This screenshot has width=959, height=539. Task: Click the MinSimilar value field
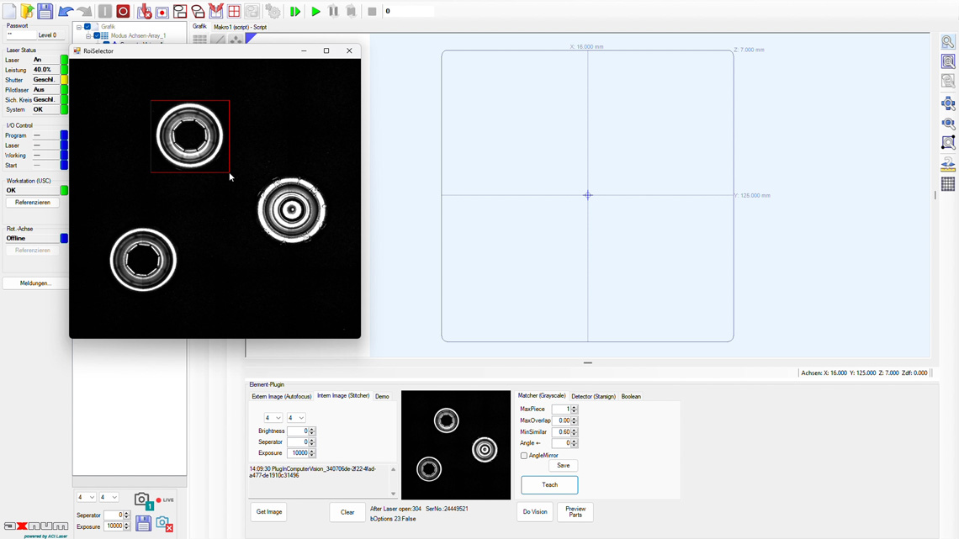pos(561,432)
